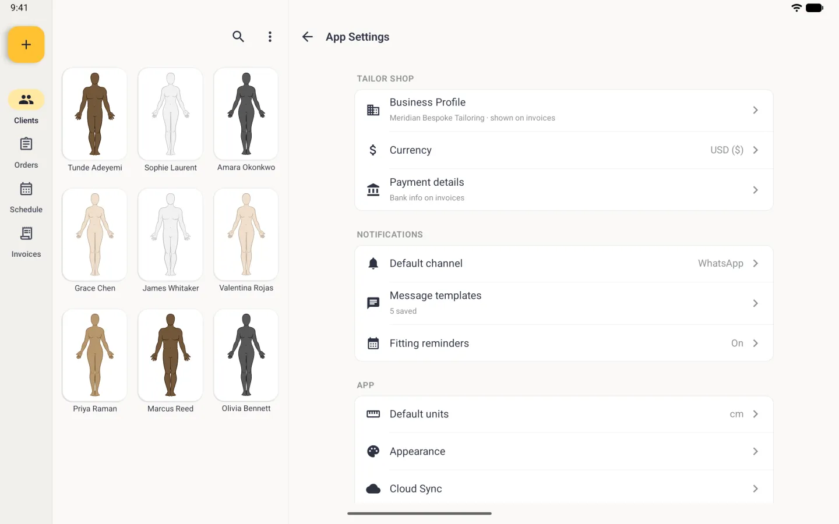Open the client search

coord(238,37)
